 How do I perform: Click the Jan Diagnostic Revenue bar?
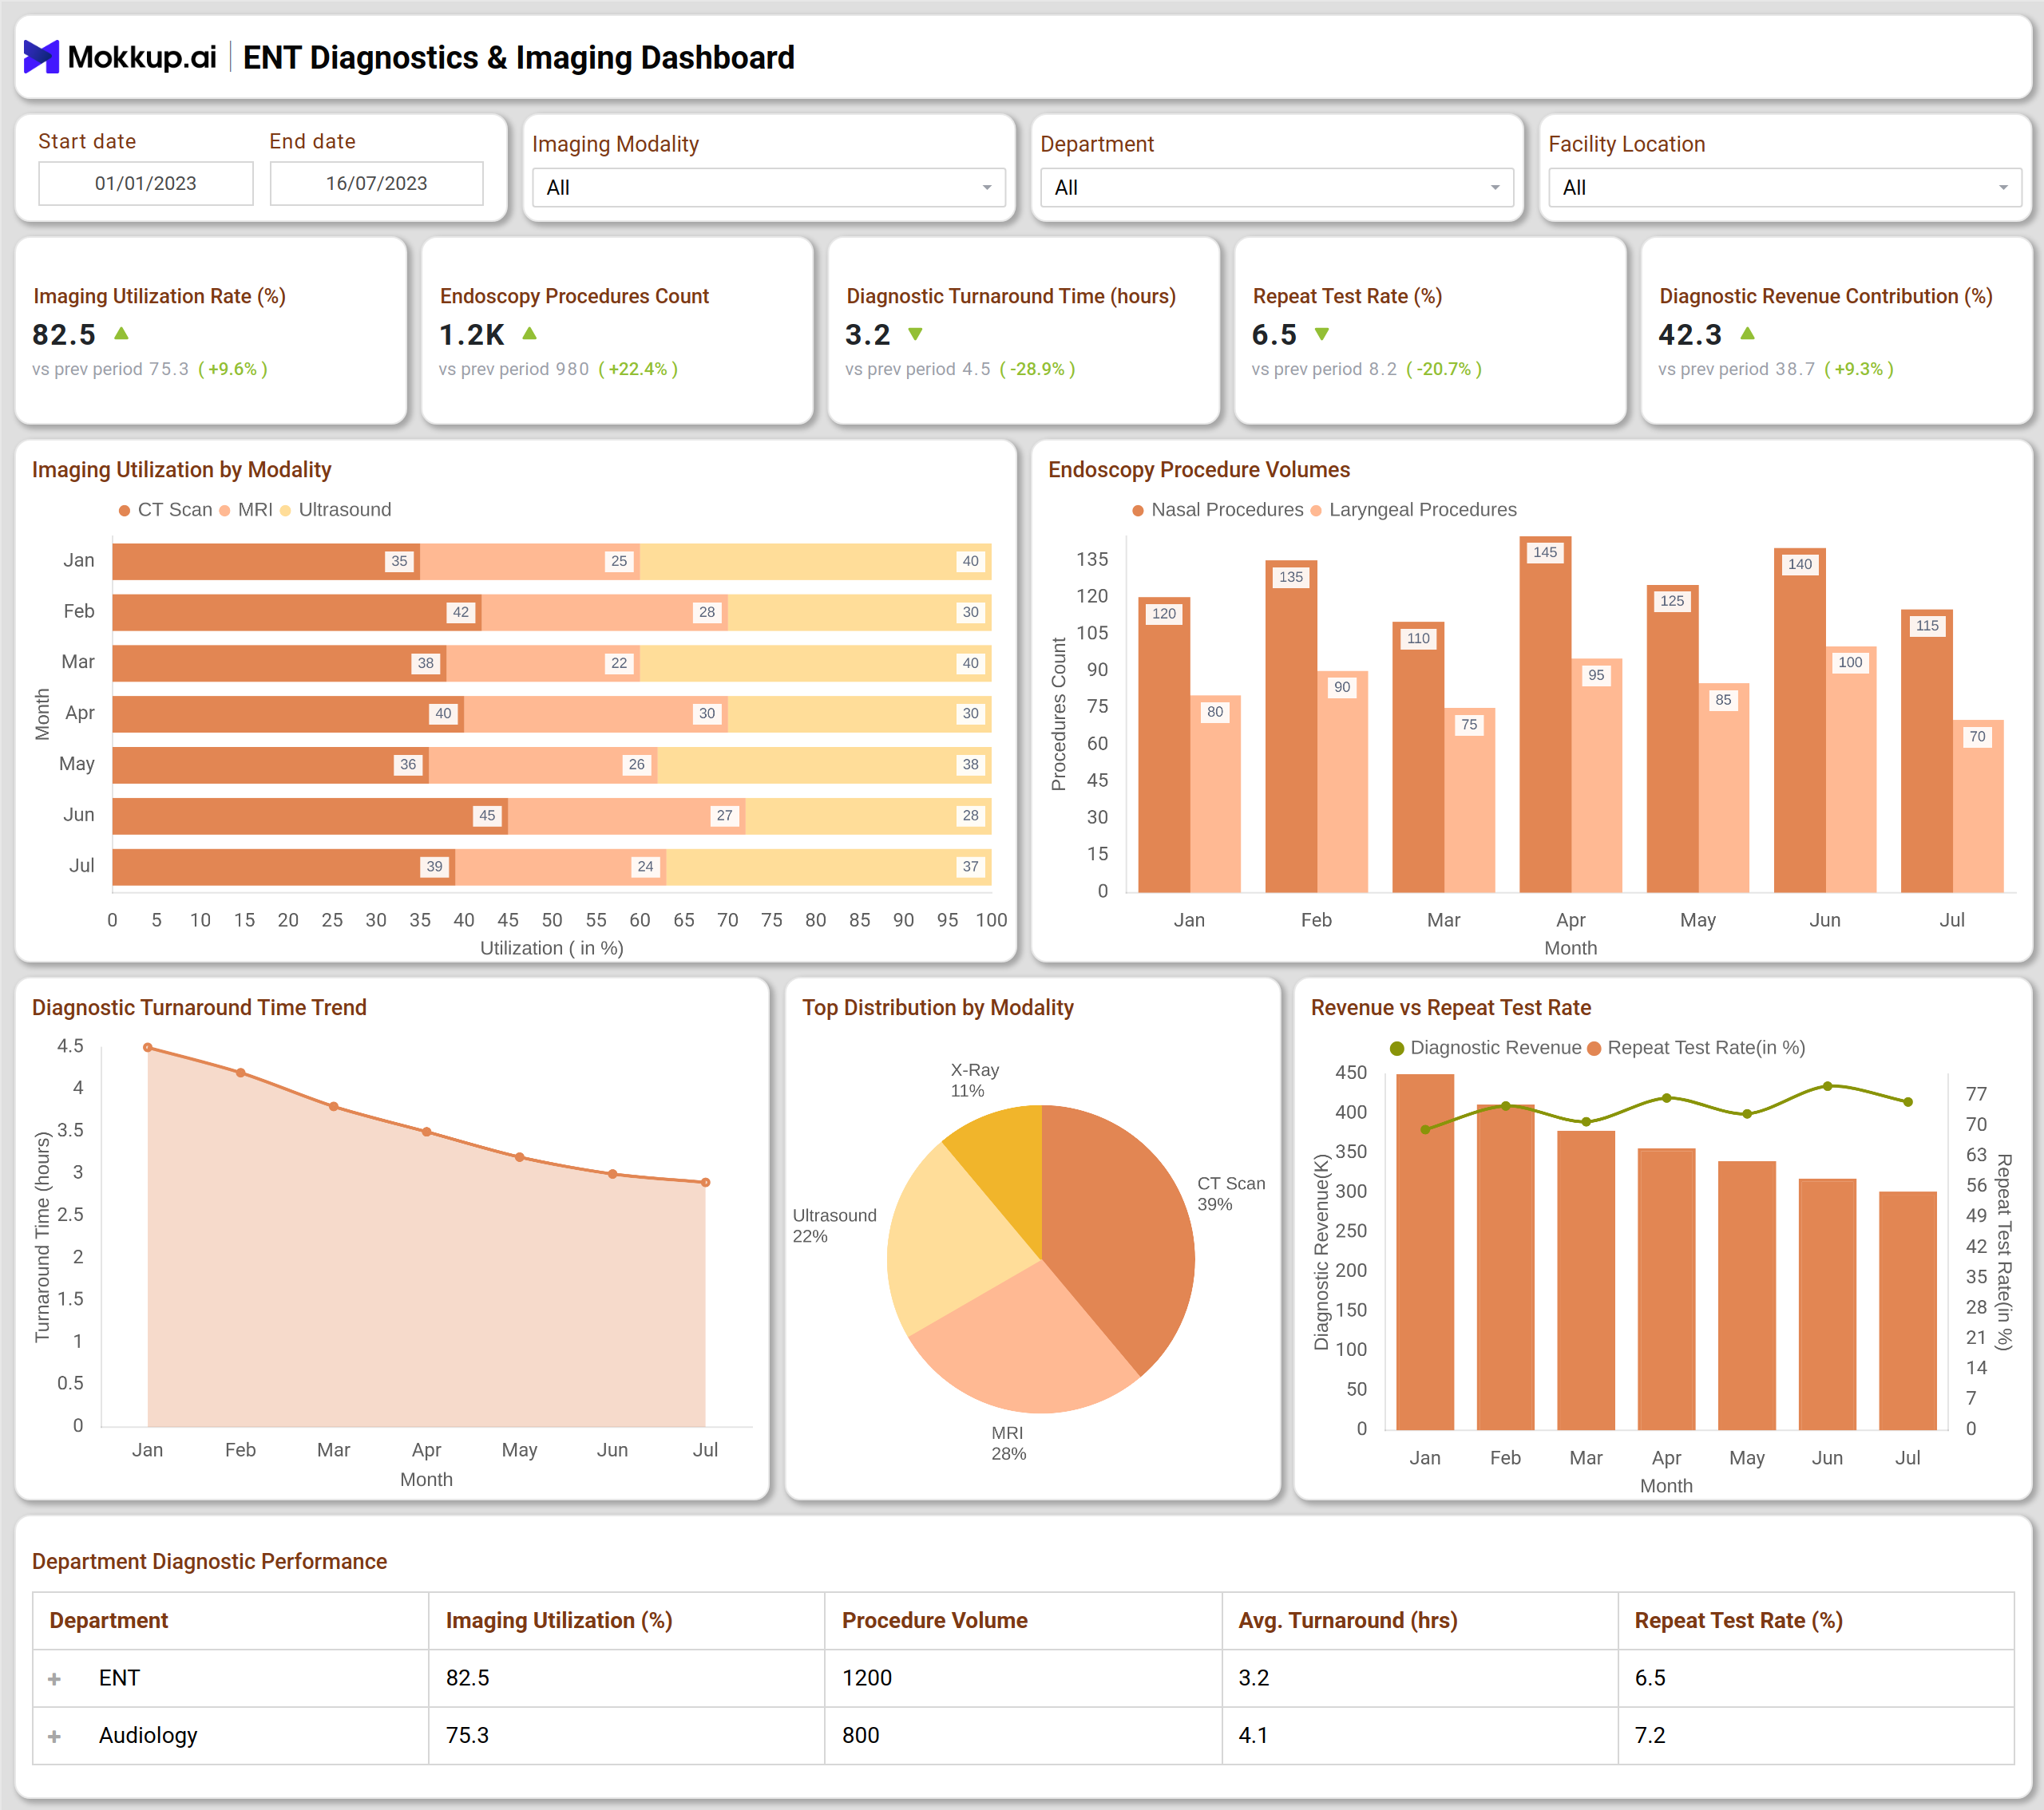pos(1425,1252)
